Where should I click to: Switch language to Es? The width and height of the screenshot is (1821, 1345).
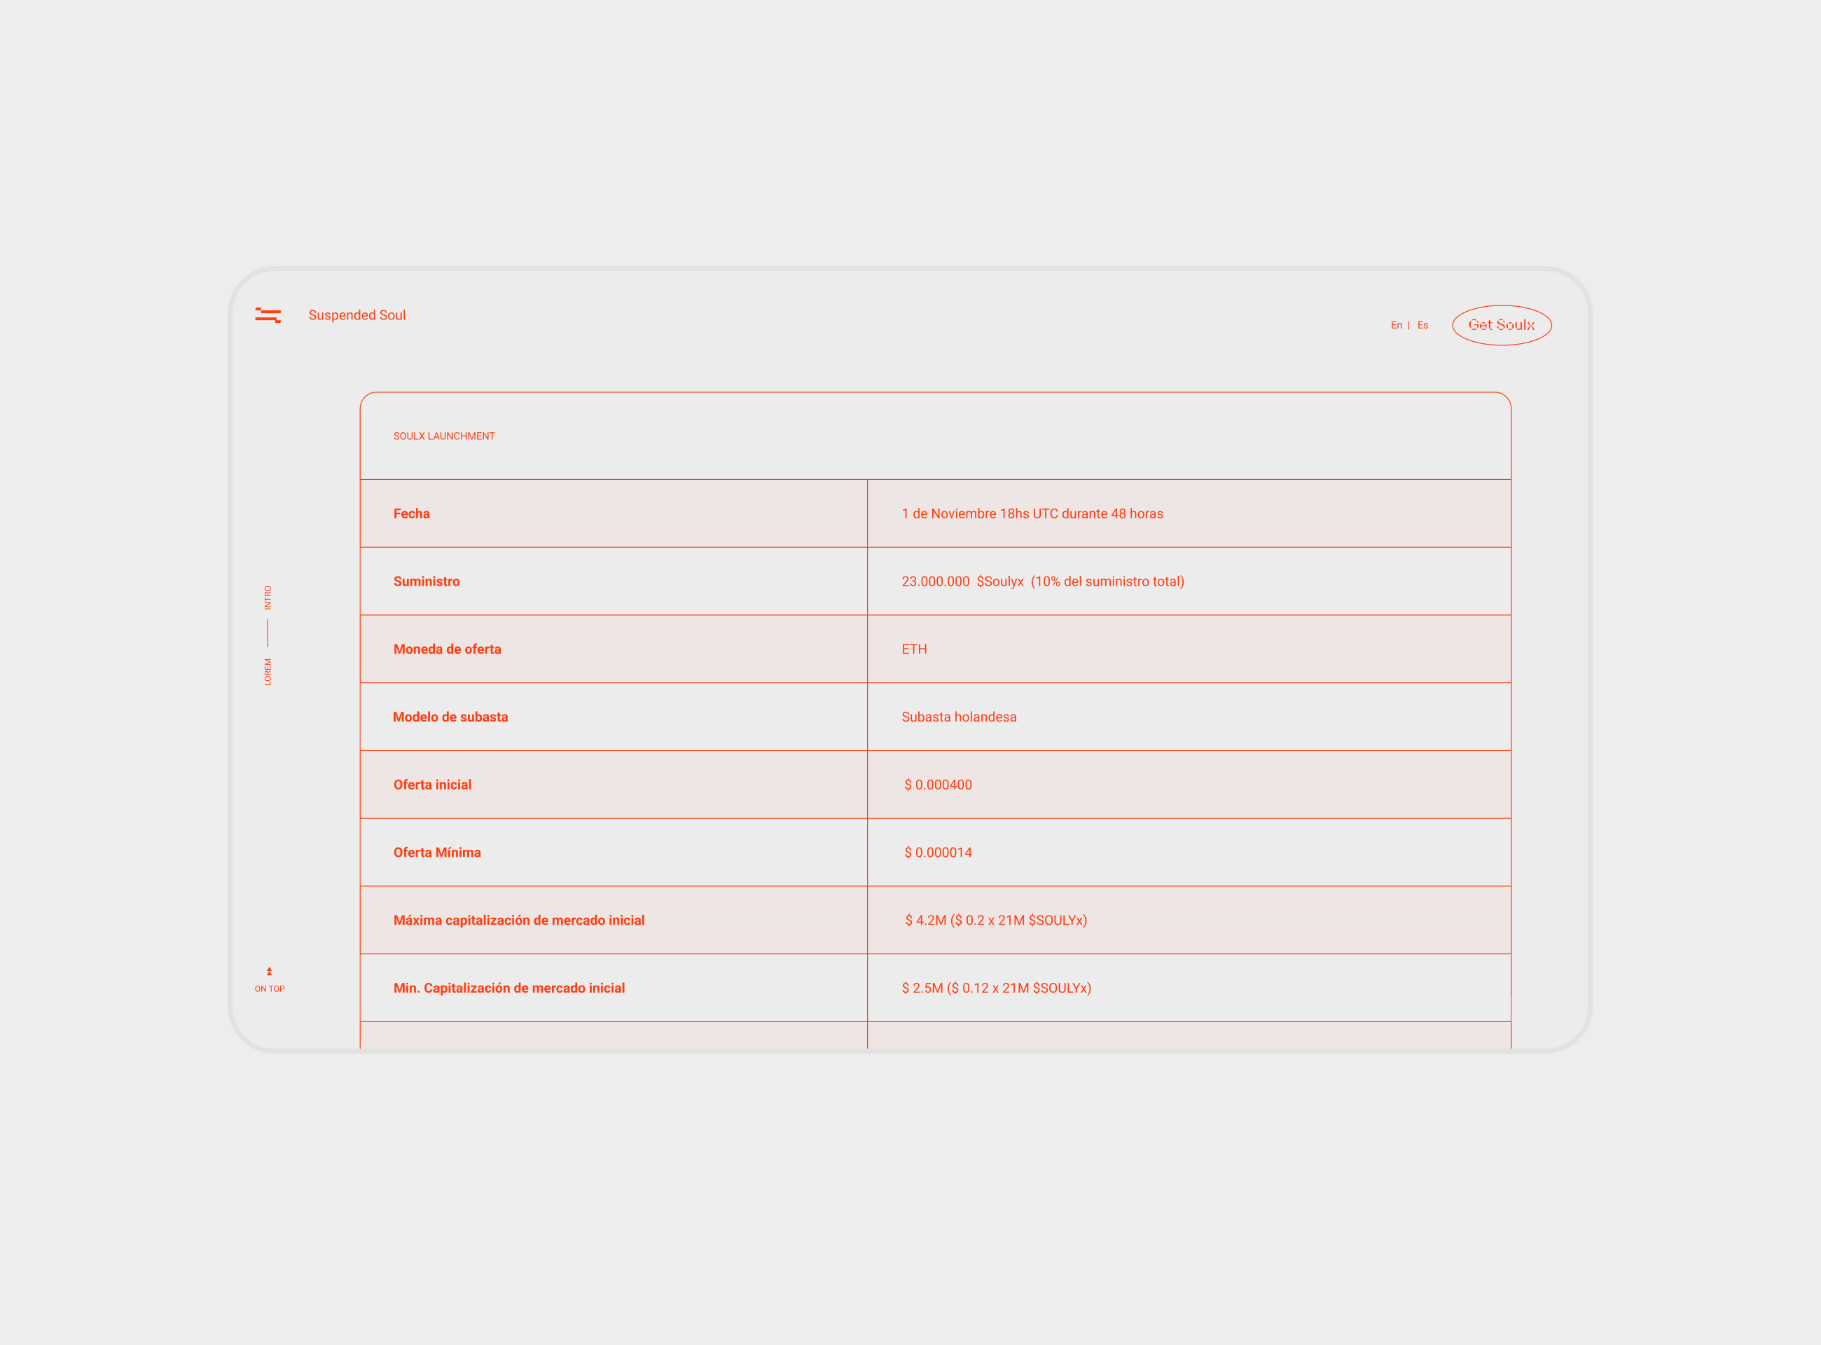coord(1423,325)
